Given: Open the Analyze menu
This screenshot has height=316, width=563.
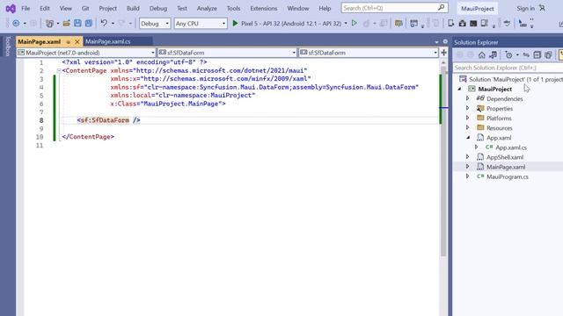Looking at the screenshot, I should (x=207, y=8).
